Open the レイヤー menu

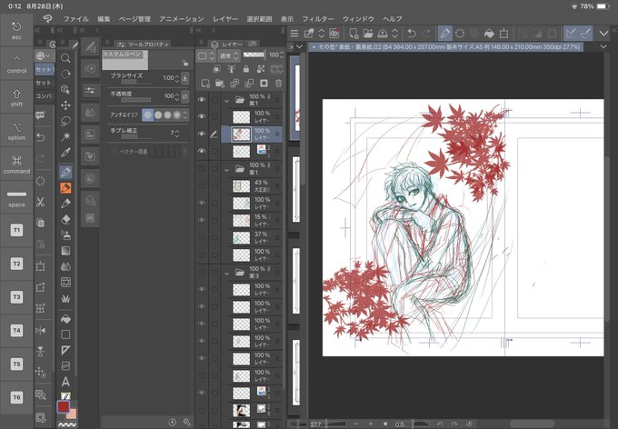225,19
